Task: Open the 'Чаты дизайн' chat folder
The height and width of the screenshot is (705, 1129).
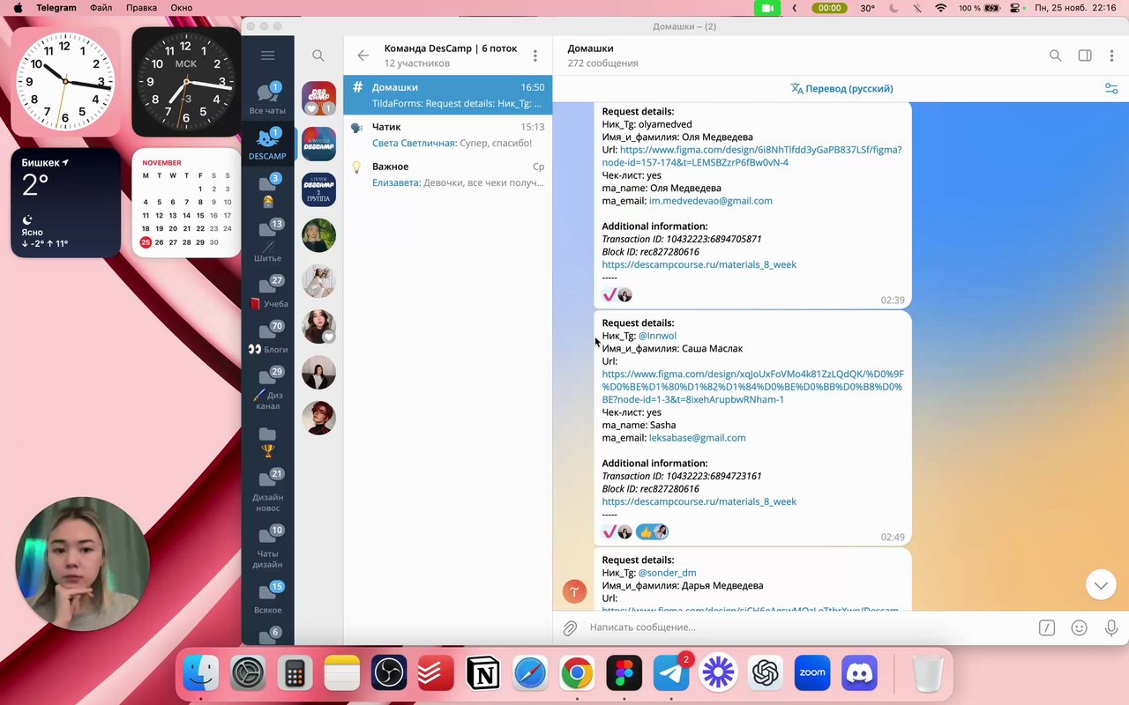Action: click(x=267, y=546)
